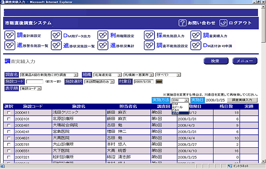Click the 進捗警告施設一覧 pill icon
Viewport: 266px width, 169px height.
click(10, 46)
